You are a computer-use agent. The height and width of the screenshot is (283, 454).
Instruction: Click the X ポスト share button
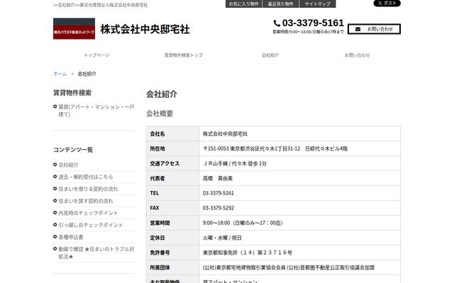387,3
